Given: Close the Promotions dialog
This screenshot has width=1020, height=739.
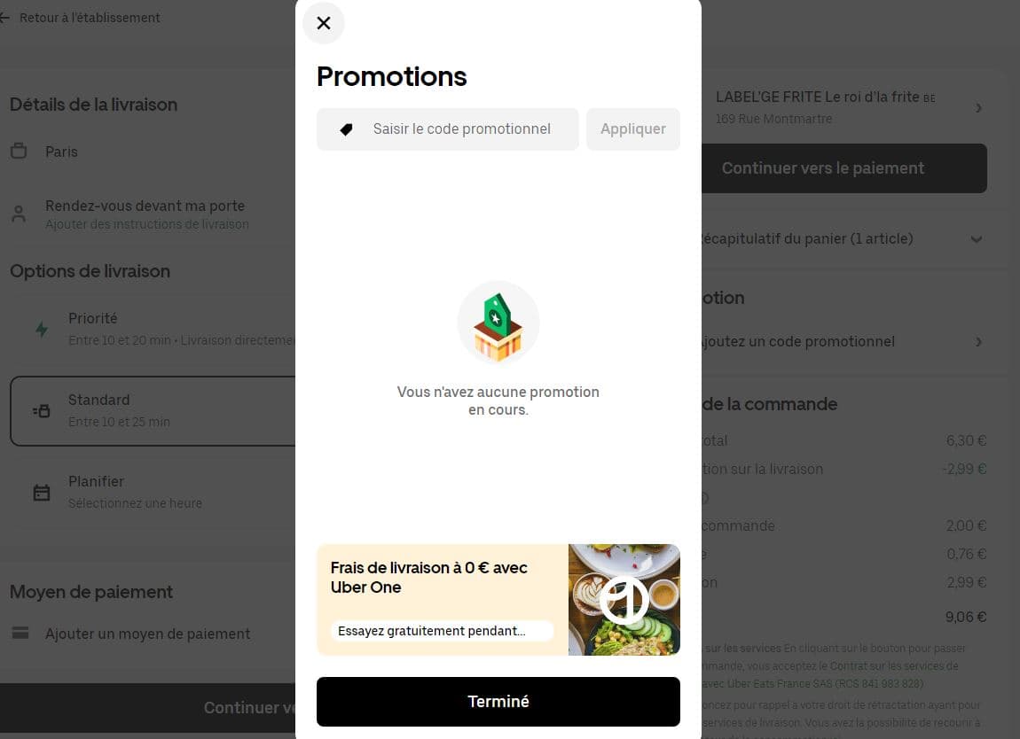Looking at the screenshot, I should pyautogui.click(x=323, y=23).
